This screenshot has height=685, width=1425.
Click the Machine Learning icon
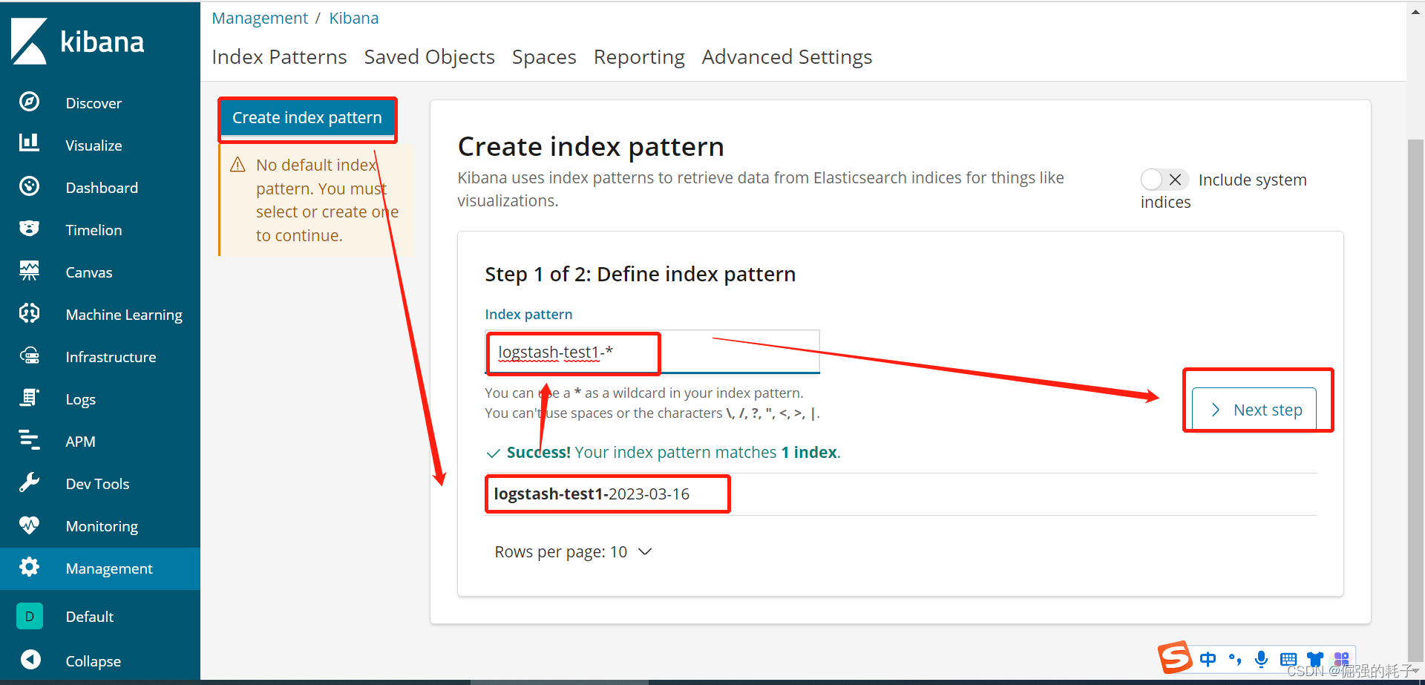(30, 313)
